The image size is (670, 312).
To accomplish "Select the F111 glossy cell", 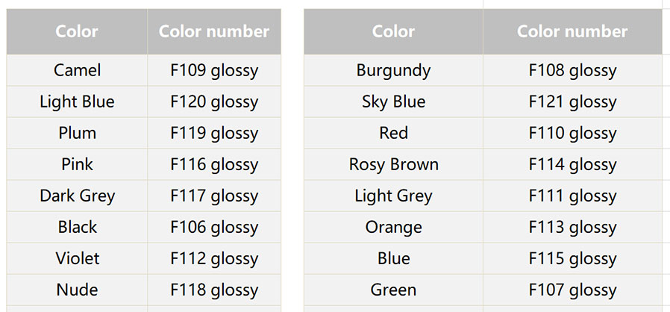I will 572,196.
